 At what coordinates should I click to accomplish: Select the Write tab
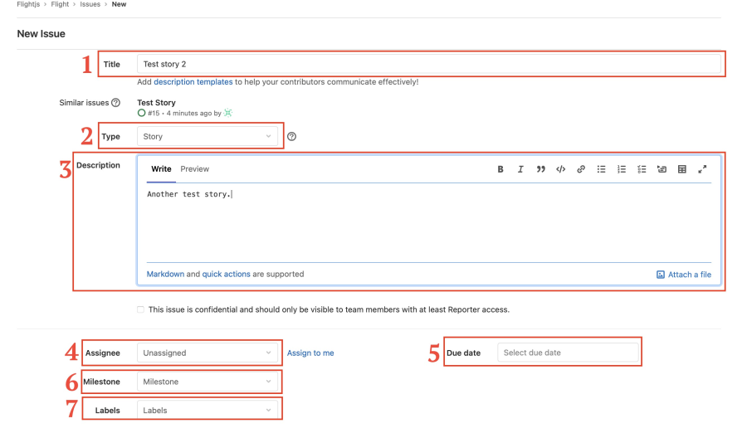pos(161,169)
